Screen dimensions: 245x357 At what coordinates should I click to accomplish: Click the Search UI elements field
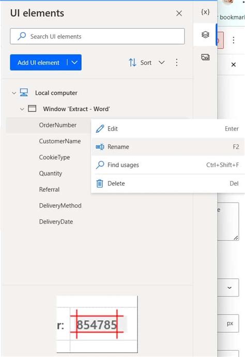click(x=97, y=36)
